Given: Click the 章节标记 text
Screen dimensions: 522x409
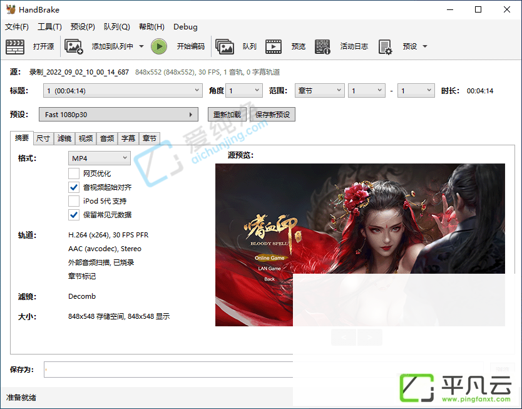Looking at the screenshot, I should click(x=82, y=276).
